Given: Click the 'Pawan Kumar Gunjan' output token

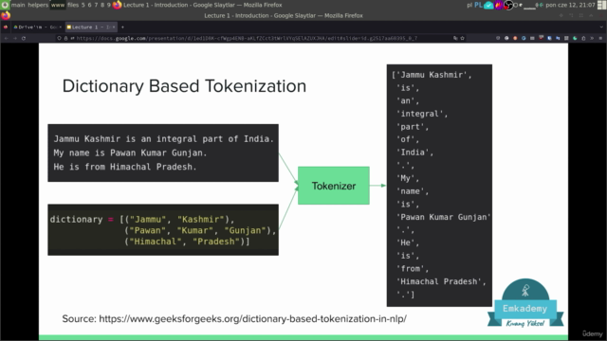Looking at the screenshot, I should click(x=444, y=217).
